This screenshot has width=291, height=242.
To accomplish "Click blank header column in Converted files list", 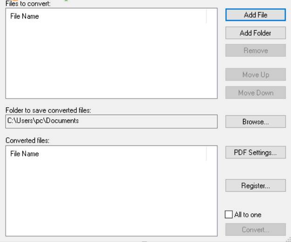I will click(x=211, y=154).
